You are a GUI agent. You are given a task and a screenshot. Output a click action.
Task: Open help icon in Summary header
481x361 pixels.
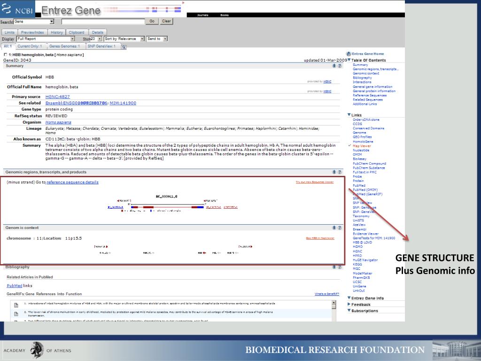pos(340,66)
